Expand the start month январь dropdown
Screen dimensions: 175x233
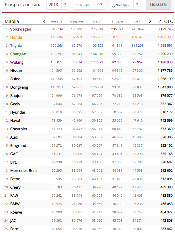(101, 4)
